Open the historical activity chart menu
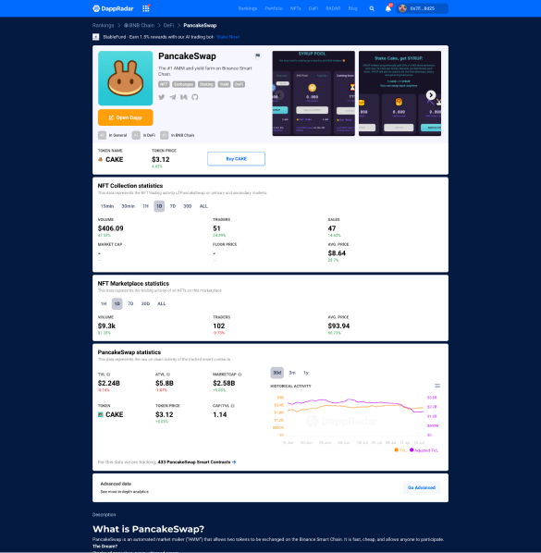541x553 pixels. [x=437, y=386]
